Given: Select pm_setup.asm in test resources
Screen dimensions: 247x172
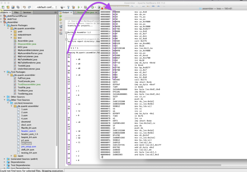Looking at the screenshot, I should pyautogui.click(x=29, y=147).
